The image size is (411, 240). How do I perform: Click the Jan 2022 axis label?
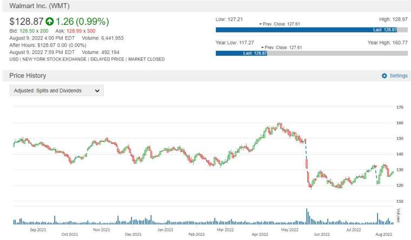[165, 230]
